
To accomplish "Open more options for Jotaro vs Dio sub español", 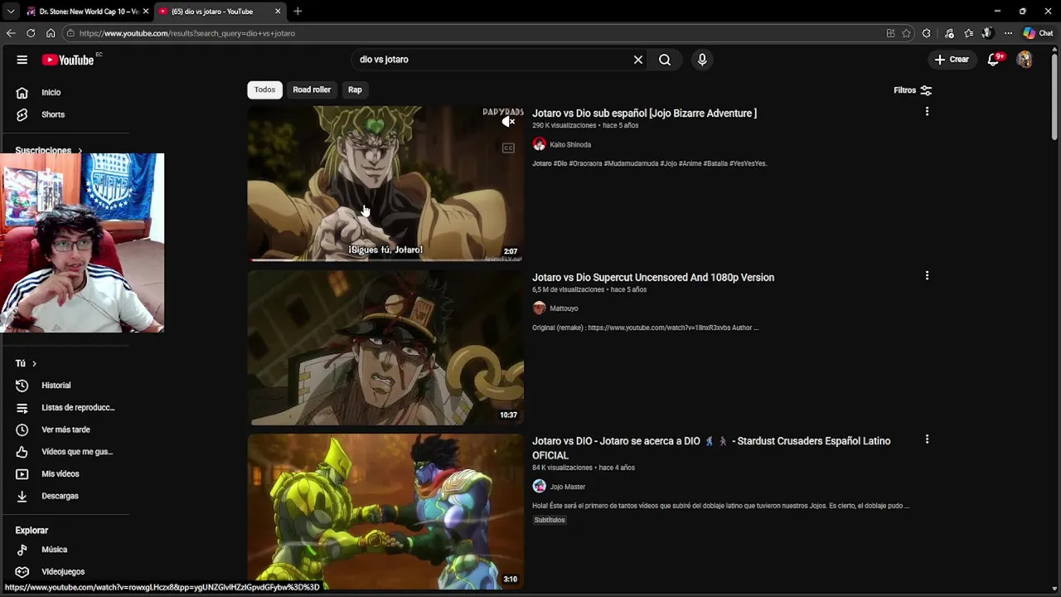I will (927, 111).
